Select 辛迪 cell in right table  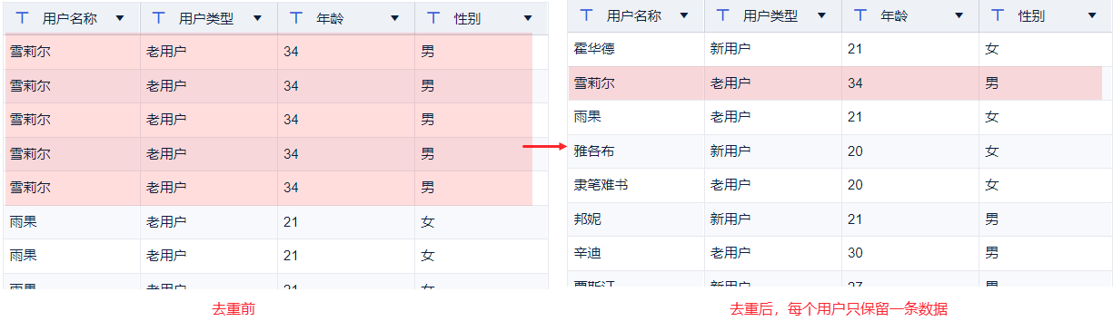636,252
